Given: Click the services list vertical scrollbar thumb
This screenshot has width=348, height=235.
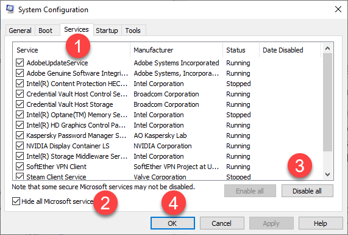Looking at the screenshot, I should (x=327, y=103).
